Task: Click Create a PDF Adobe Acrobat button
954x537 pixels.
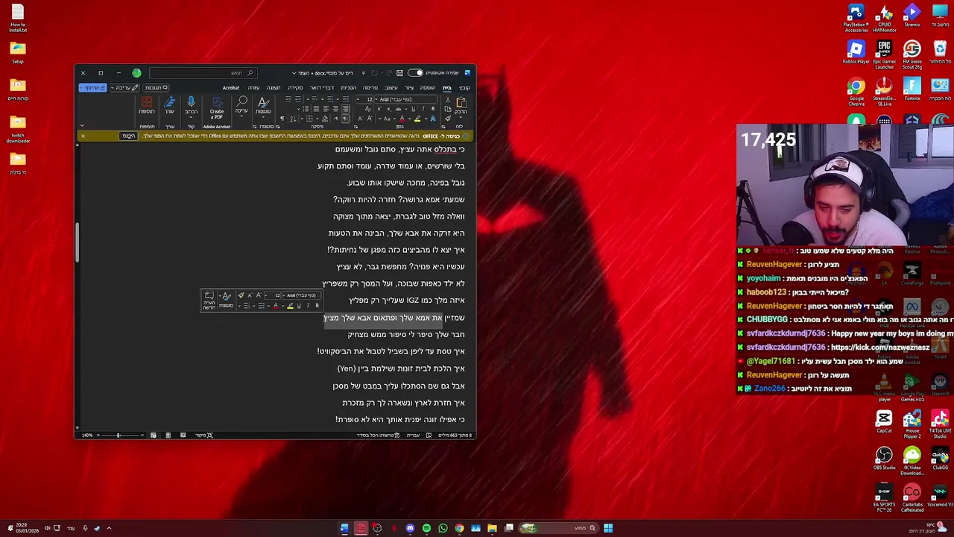Action: tap(217, 107)
